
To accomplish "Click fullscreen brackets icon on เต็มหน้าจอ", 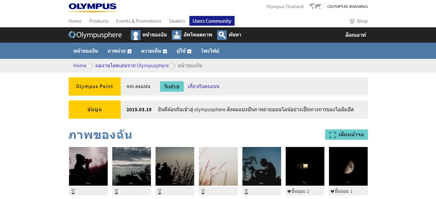I will click(333, 135).
